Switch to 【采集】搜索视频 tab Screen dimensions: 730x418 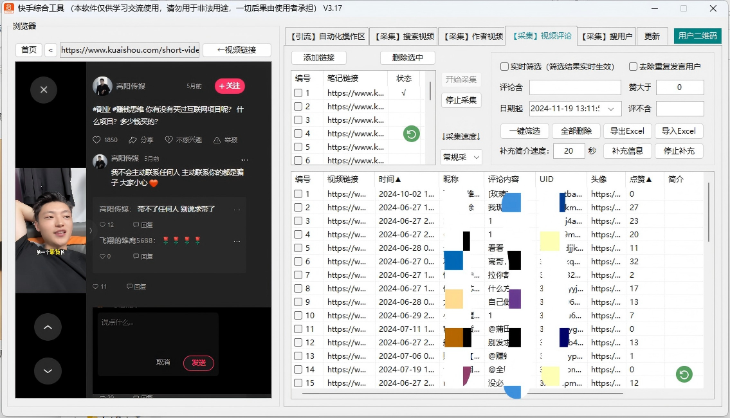405,36
